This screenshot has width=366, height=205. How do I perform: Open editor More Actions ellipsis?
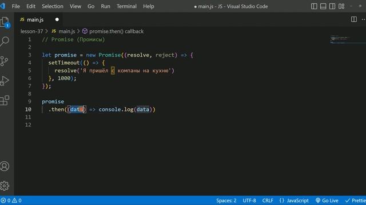tap(364, 19)
